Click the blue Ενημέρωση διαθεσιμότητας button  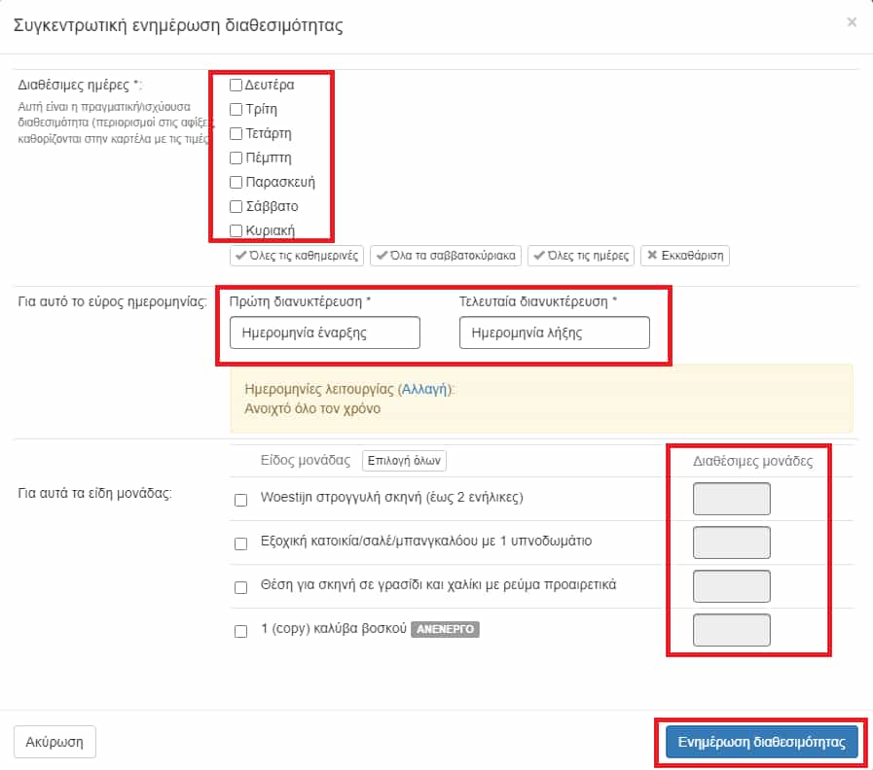point(762,742)
